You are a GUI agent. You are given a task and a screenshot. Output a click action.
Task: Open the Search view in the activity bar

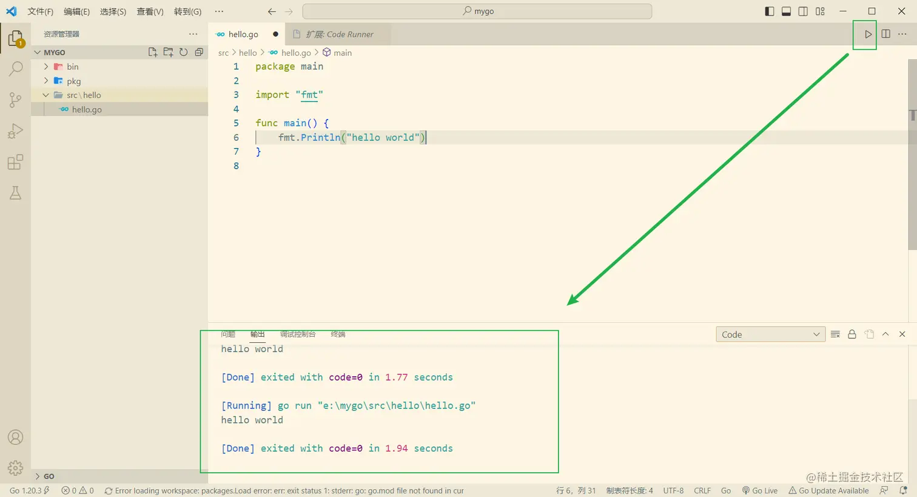[16, 69]
